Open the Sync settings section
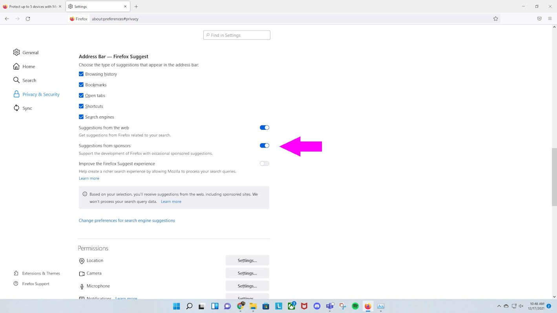 pyautogui.click(x=27, y=108)
